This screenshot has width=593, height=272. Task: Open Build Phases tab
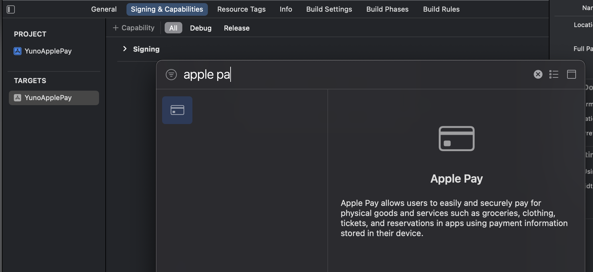pyautogui.click(x=387, y=9)
